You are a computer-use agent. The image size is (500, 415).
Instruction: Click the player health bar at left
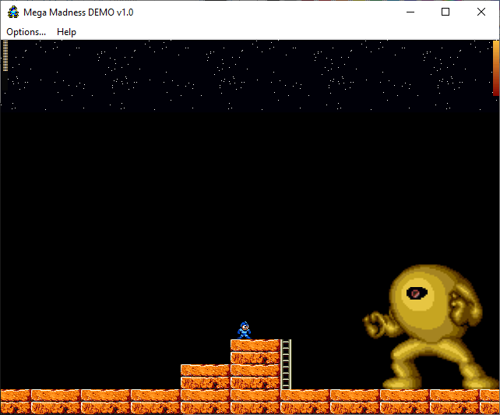pyautogui.click(x=5, y=56)
